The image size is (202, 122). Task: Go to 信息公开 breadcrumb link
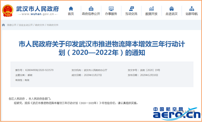[x=12, y=25]
